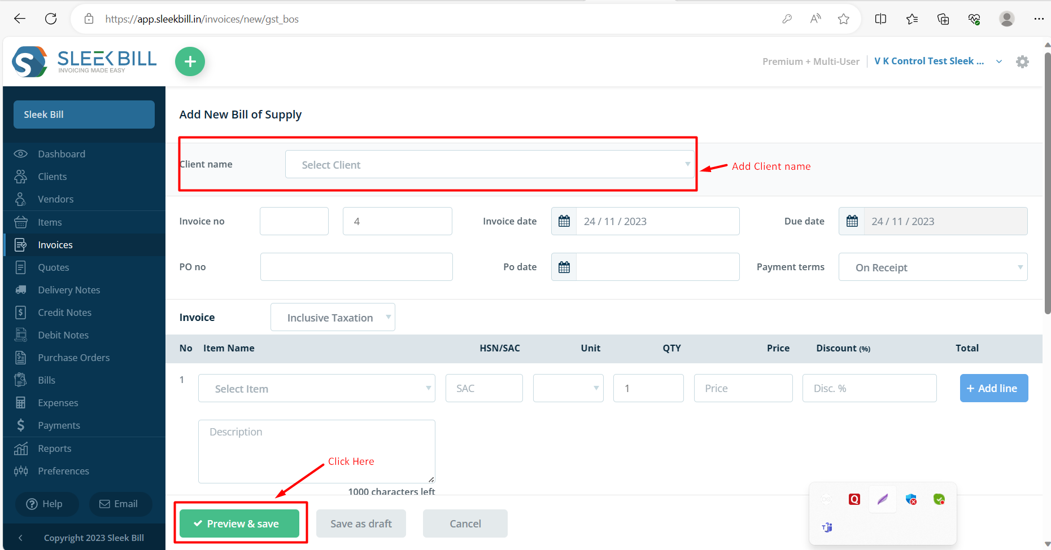Click the invoice number field showing 4
1051x550 pixels.
coord(398,221)
